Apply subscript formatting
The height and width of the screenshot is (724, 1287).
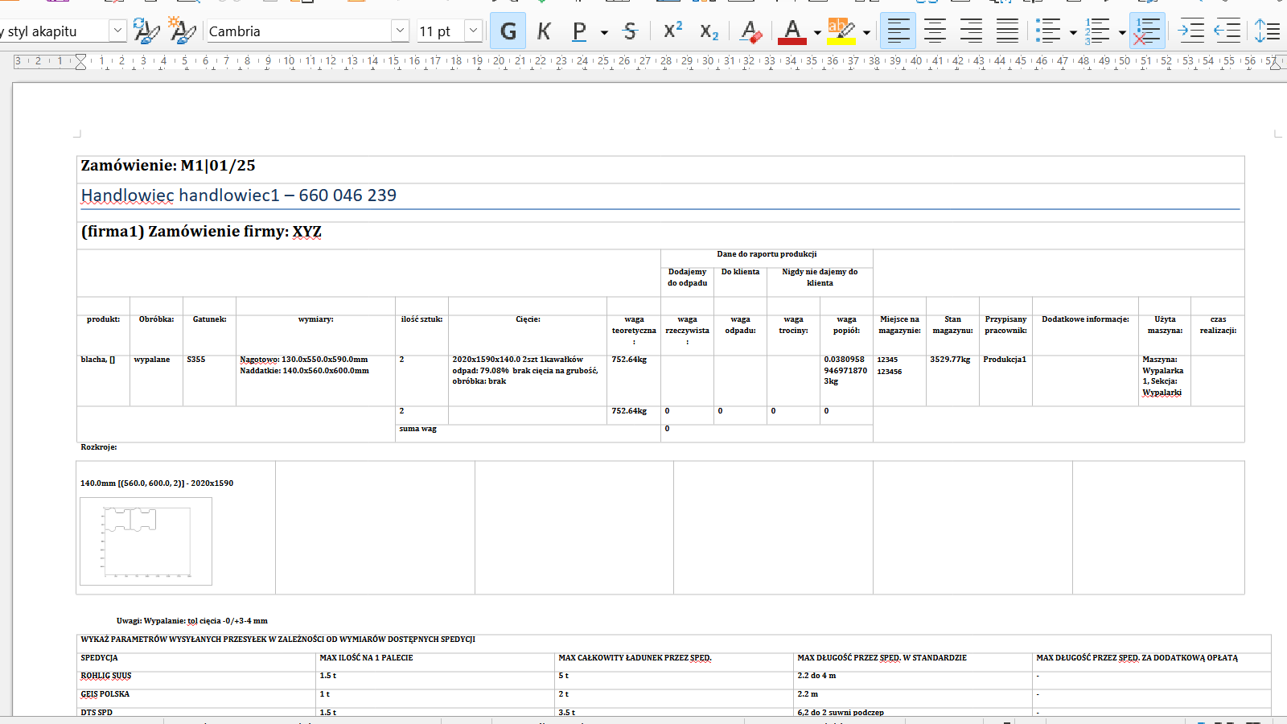pyautogui.click(x=709, y=31)
